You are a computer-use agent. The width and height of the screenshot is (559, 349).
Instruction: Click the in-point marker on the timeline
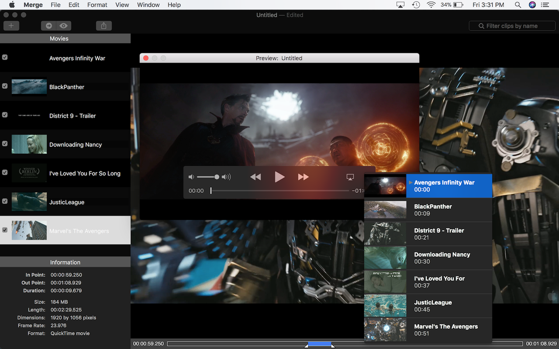(307, 346)
